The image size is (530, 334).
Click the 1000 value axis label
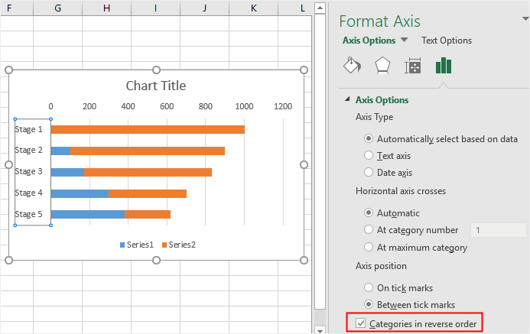(x=244, y=106)
